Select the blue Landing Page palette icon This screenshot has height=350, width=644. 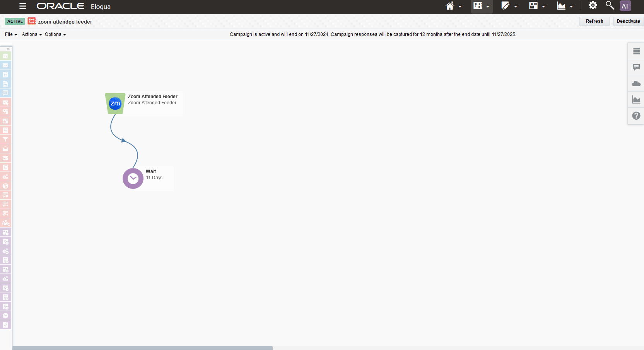click(5, 84)
